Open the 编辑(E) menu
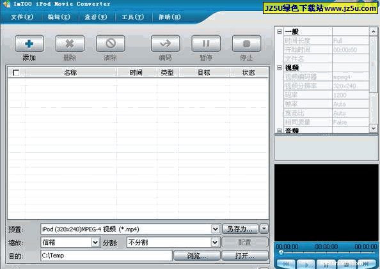 pyautogui.click(x=59, y=17)
